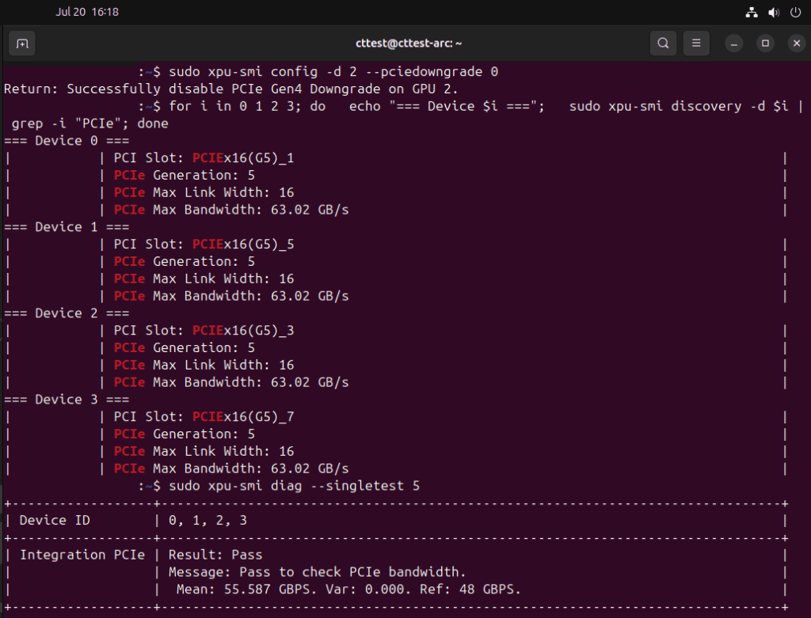
Task: Click PCIe Generation: 5 under Device 1
Action: (x=184, y=261)
